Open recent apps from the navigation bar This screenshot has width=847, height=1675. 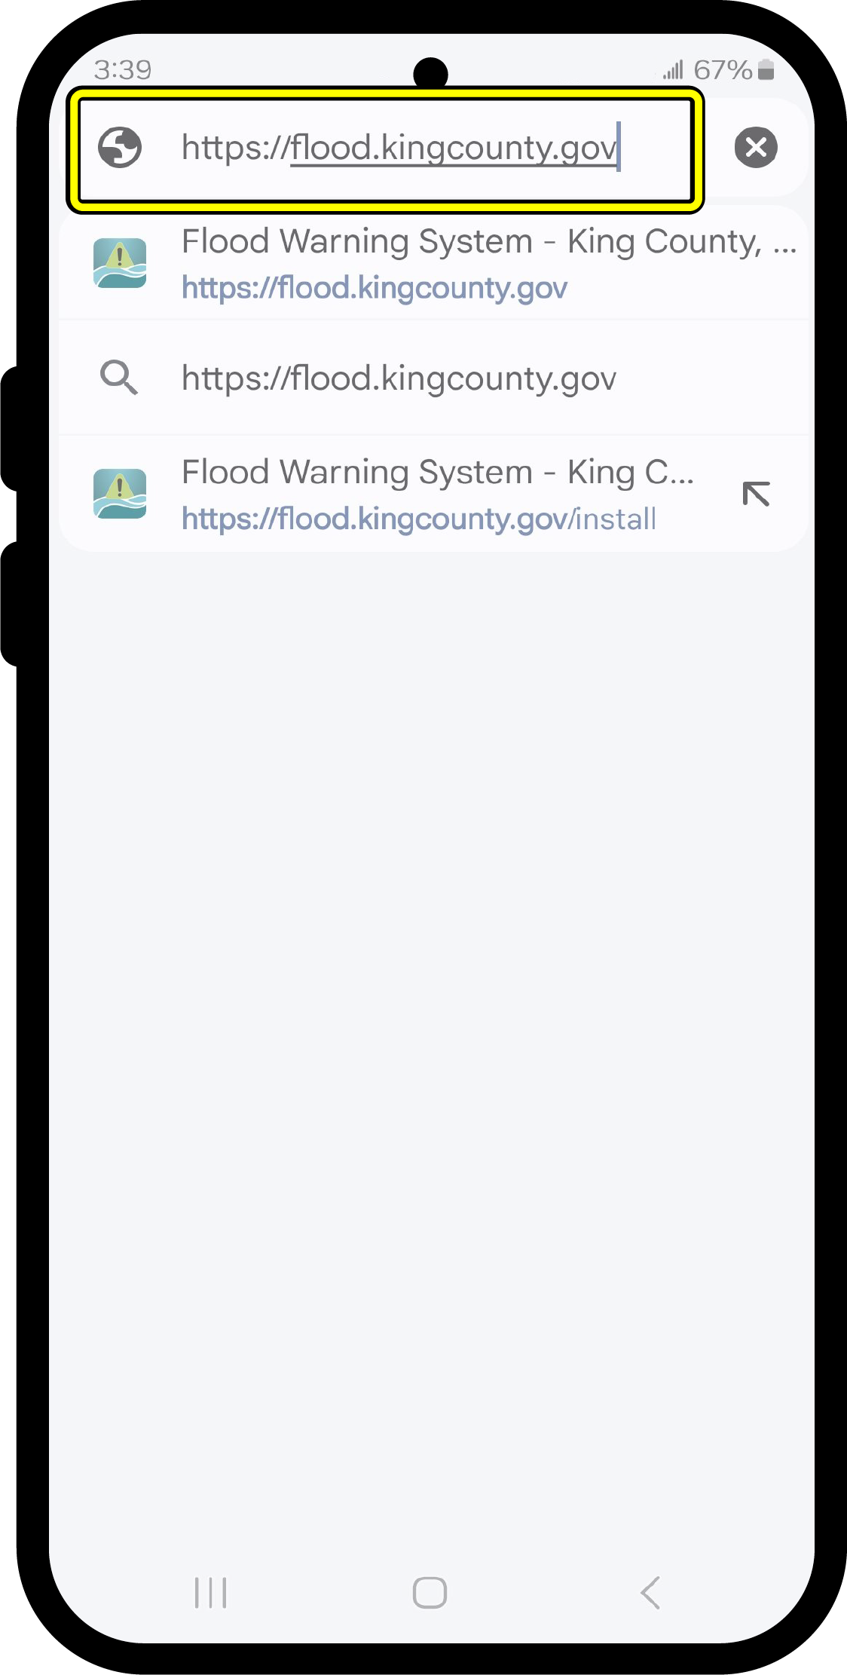point(210,1592)
